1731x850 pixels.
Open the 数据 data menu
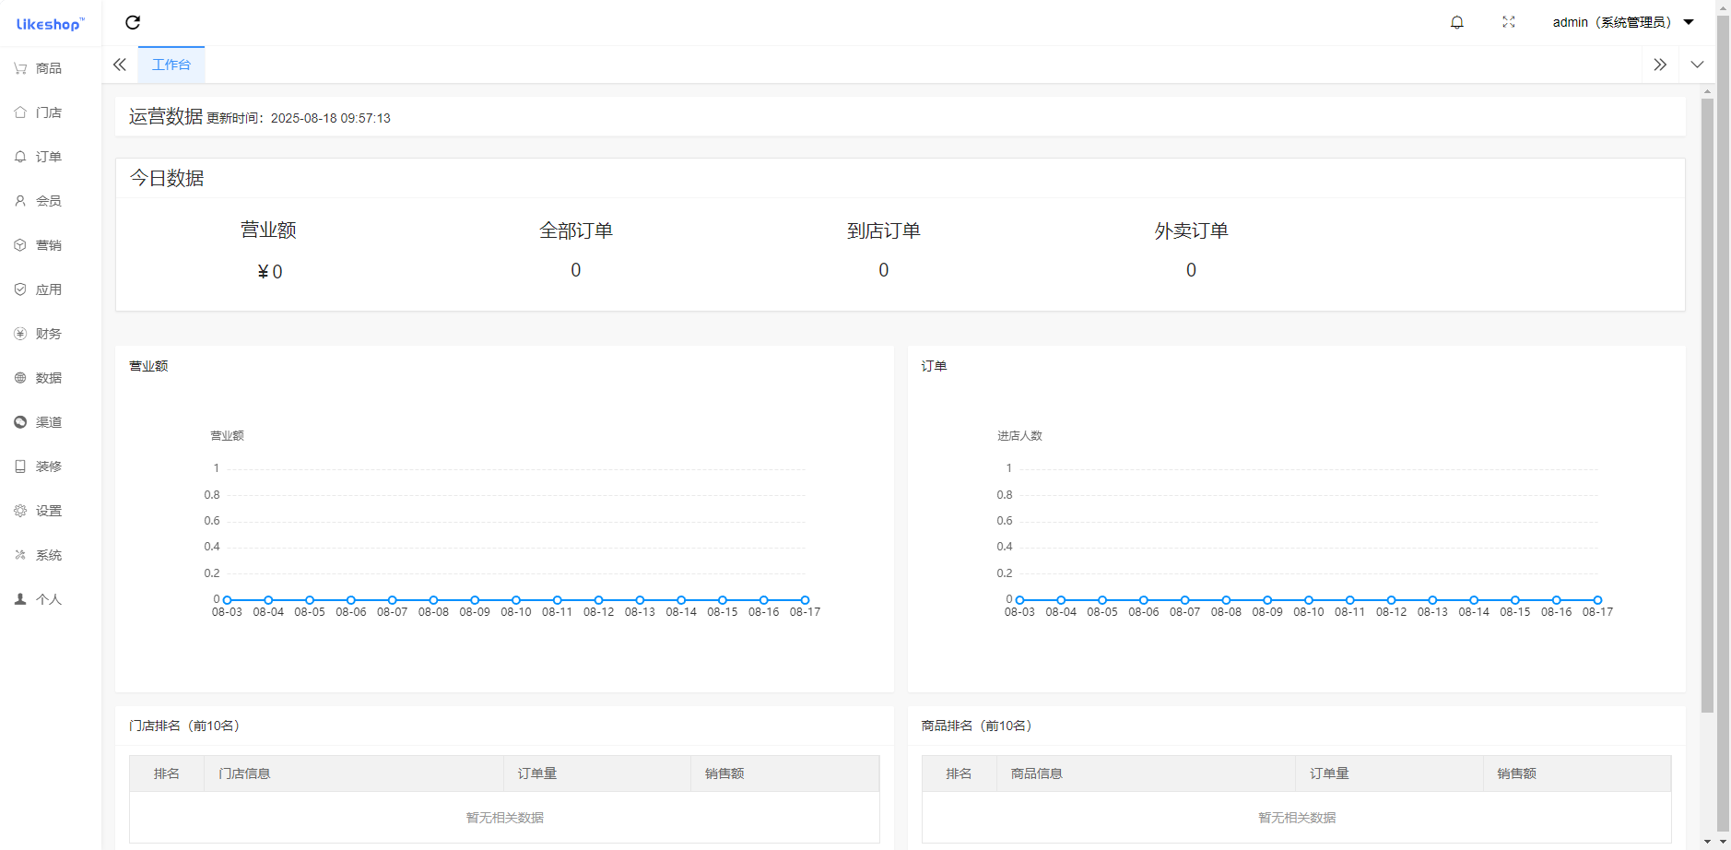click(39, 378)
